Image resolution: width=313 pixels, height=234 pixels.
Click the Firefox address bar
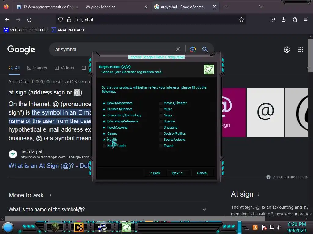pyautogui.click(x=151, y=20)
